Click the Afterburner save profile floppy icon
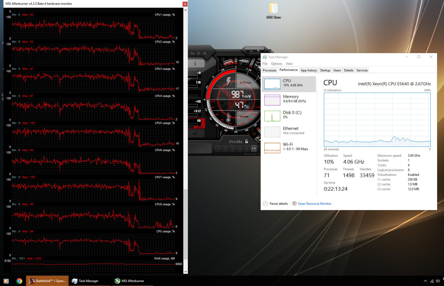This screenshot has height=286, width=444. (x=254, y=148)
